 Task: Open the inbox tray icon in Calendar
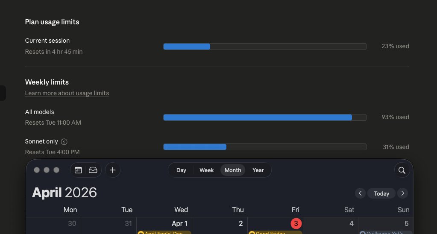click(93, 170)
